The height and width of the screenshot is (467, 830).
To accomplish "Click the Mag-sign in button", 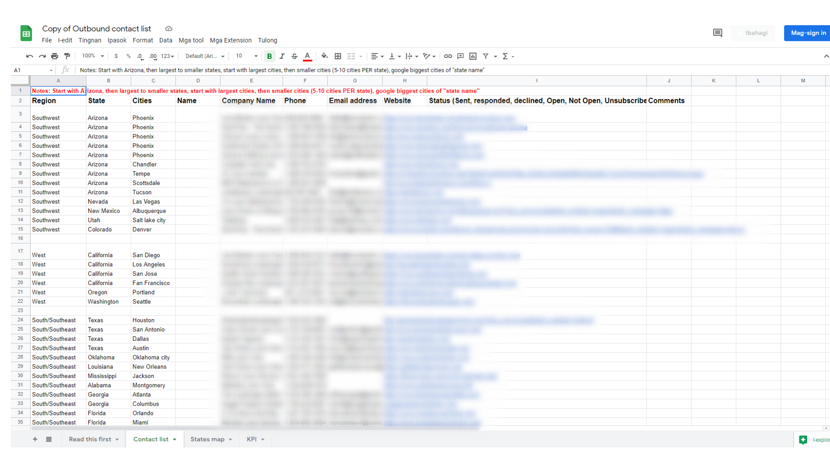I will pos(808,33).
